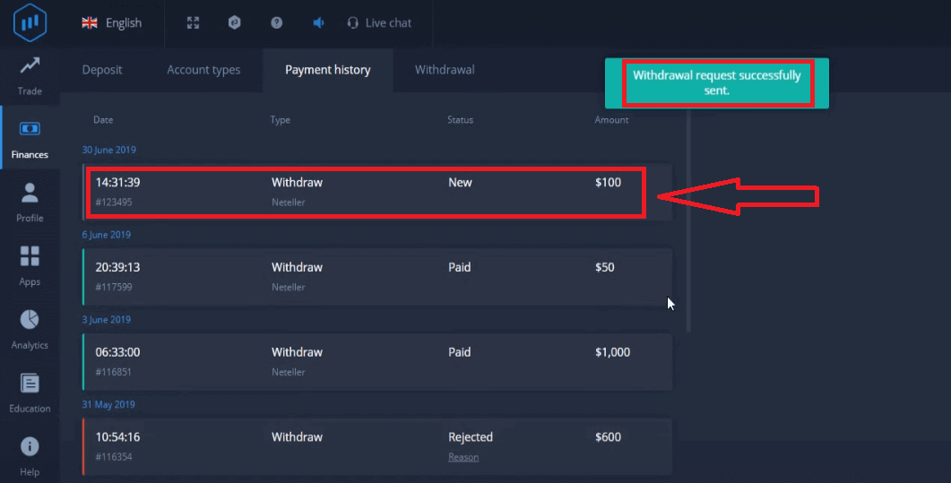Click the question mark help icon
Image resolution: width=951 pixels, height=483 pixels.
click(277, 23)
